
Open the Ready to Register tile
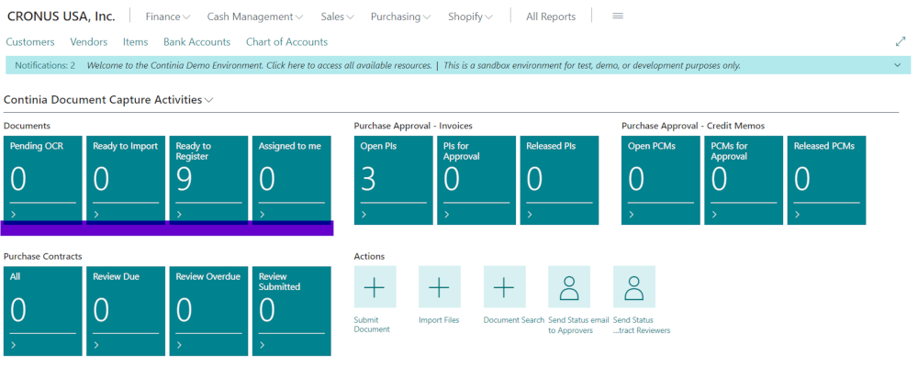click(x=208, y=179)
